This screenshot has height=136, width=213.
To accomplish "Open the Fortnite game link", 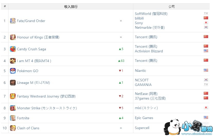I will [x=23, y=118].
